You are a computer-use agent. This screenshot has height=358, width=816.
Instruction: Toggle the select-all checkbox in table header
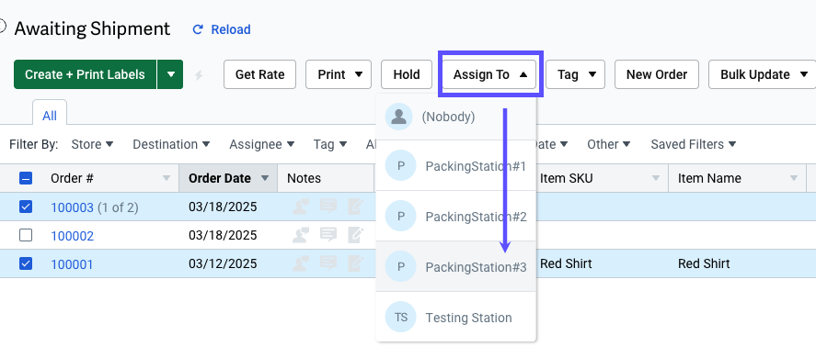(x=26, y=178)
